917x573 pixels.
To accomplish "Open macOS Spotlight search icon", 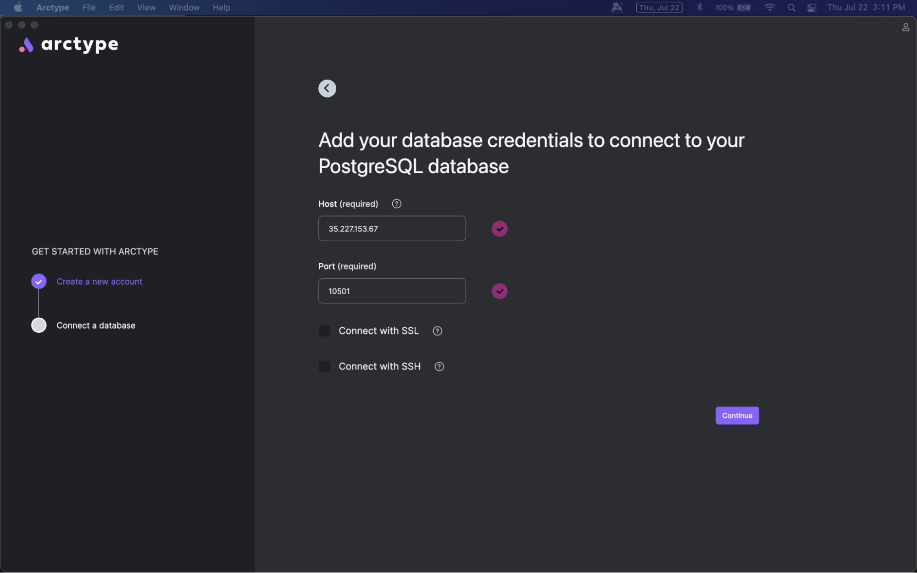I will coord(791,8).
